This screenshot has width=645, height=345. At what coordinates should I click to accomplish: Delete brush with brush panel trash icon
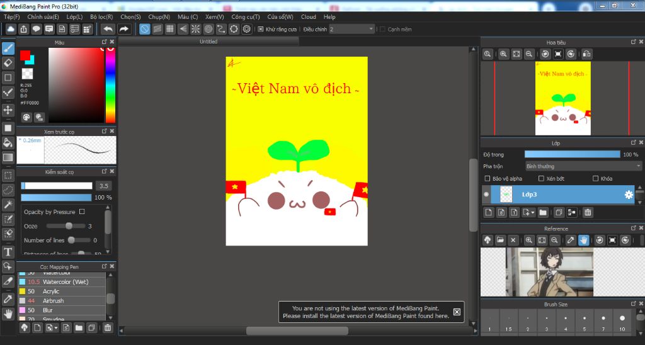(107, 327)
